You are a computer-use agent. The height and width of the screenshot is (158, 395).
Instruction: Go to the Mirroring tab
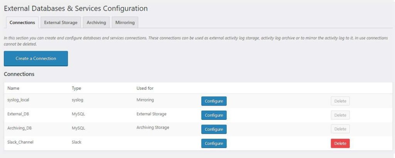tap(125, 22)
